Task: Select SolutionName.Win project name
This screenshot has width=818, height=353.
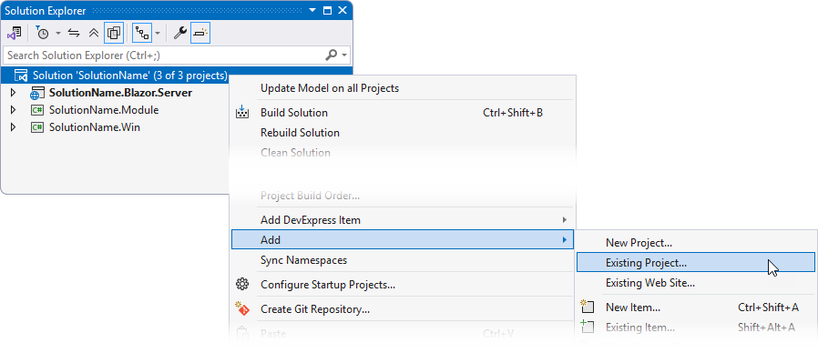Action: [x=95, y=126]
